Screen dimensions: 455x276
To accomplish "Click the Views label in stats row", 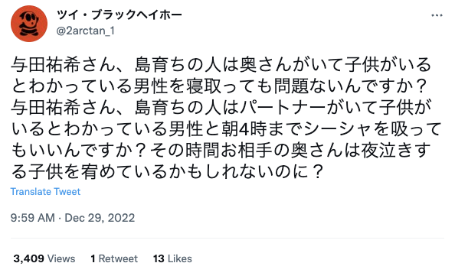I will tap(61, 258).
